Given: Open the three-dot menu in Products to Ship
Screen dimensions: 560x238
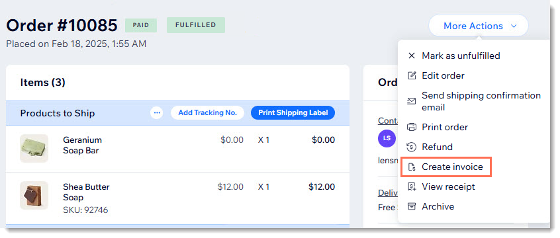Looking at the screenshot, I should pos(157,113).
